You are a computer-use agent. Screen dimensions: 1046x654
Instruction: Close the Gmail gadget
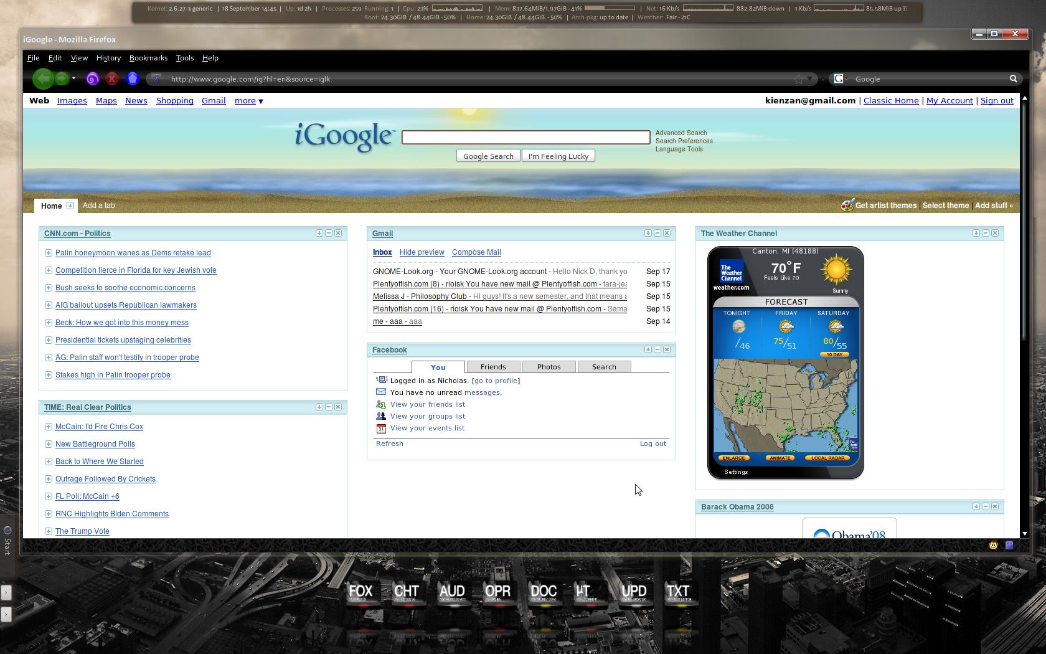coord(667,233)
